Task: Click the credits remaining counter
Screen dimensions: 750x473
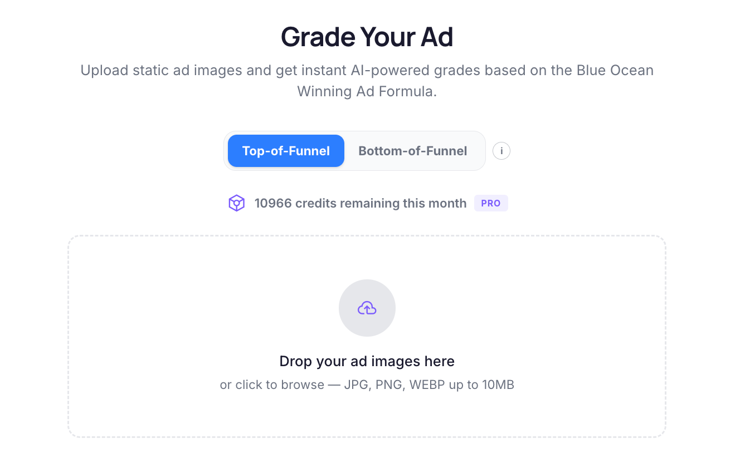Action: point(360,203)
